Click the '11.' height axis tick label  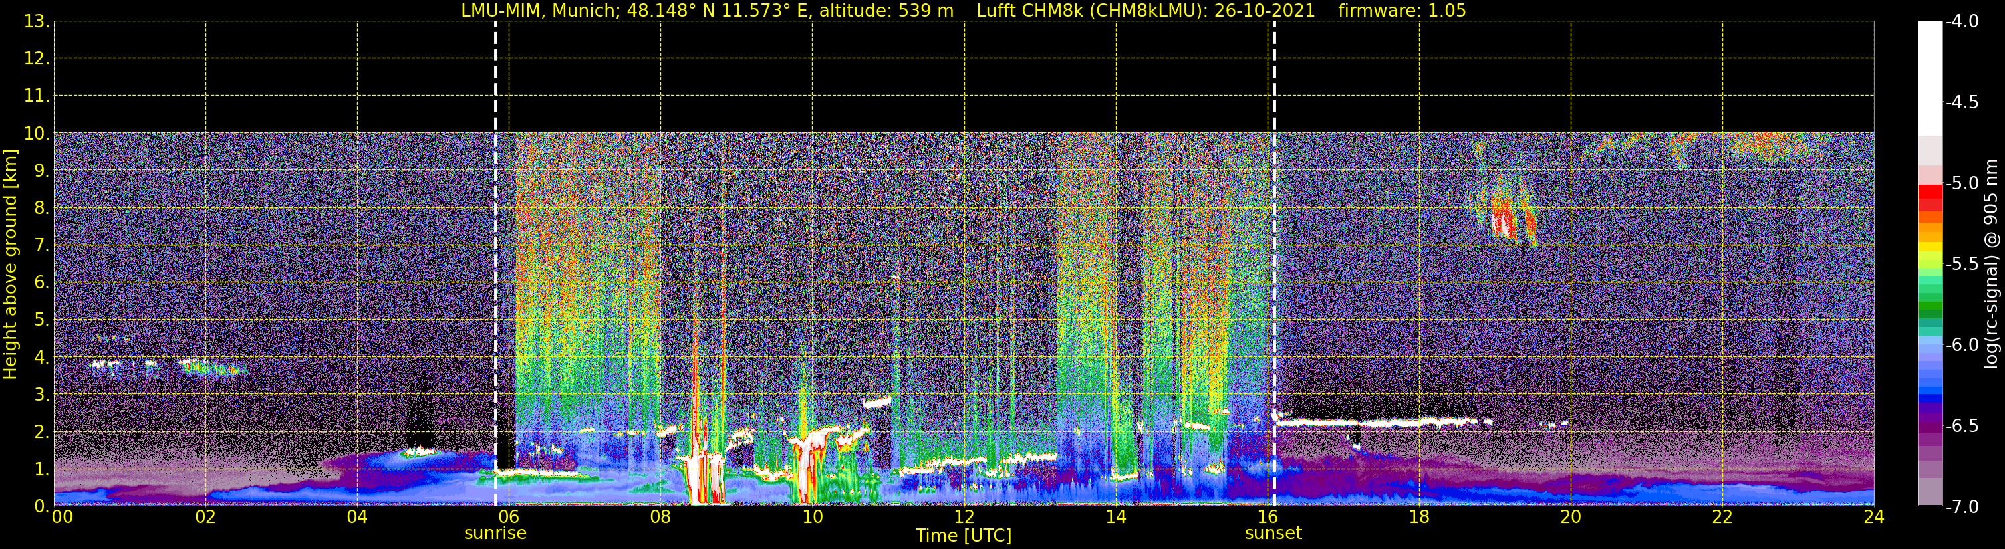tap(37, 96)
